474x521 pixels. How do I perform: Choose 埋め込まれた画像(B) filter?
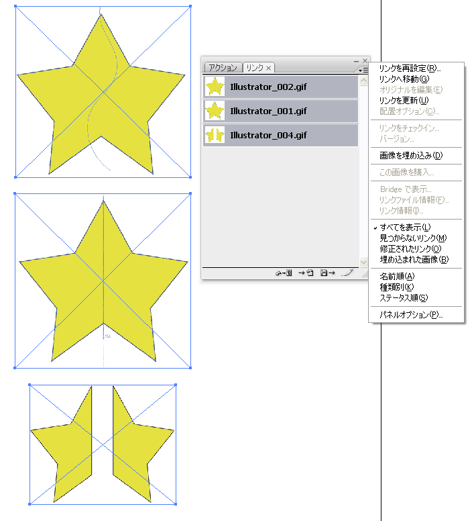pyautogui.click(x=414, y=260)
